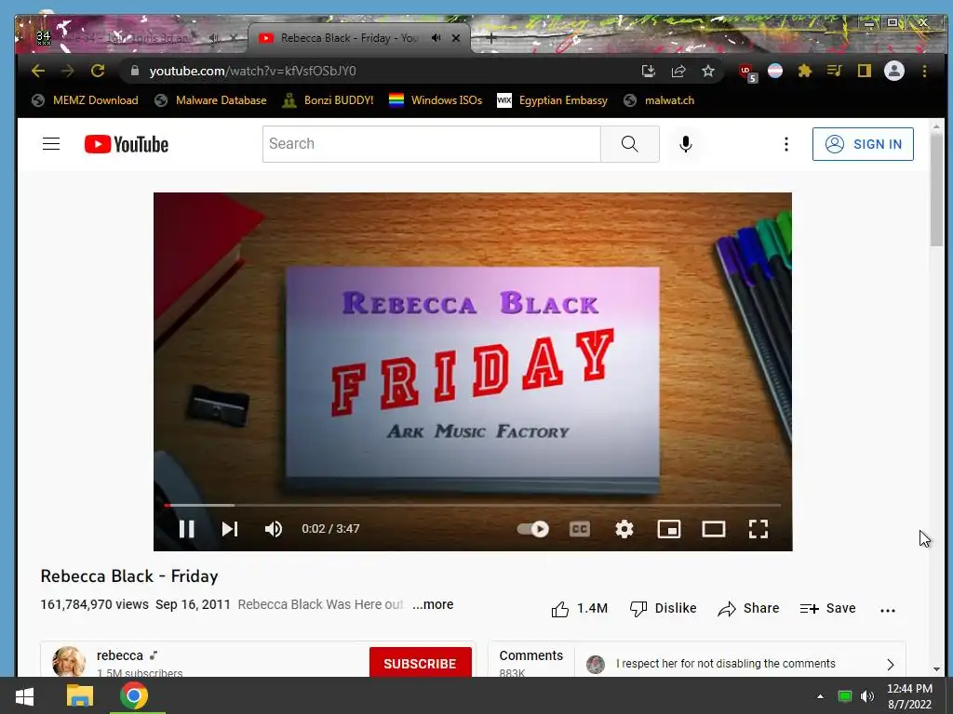
Task: Skip to the next video
Action: click(x=230, y=529)
